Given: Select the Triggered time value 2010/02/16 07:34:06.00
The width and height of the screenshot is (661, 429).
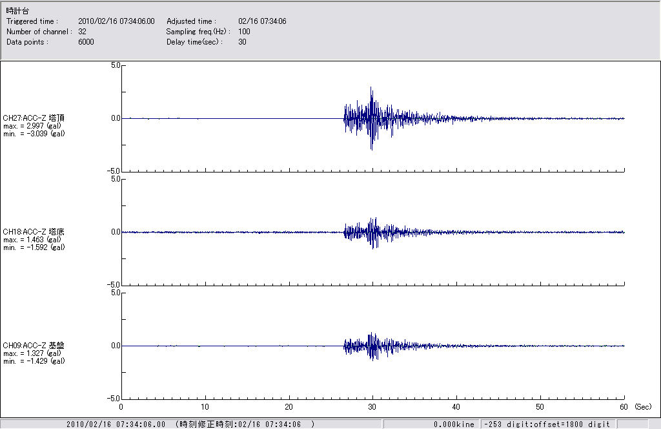Looking at the screenshot, I should coord(121,21).
